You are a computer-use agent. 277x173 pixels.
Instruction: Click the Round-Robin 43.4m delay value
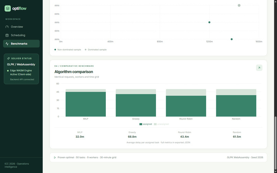pos(185,137)
